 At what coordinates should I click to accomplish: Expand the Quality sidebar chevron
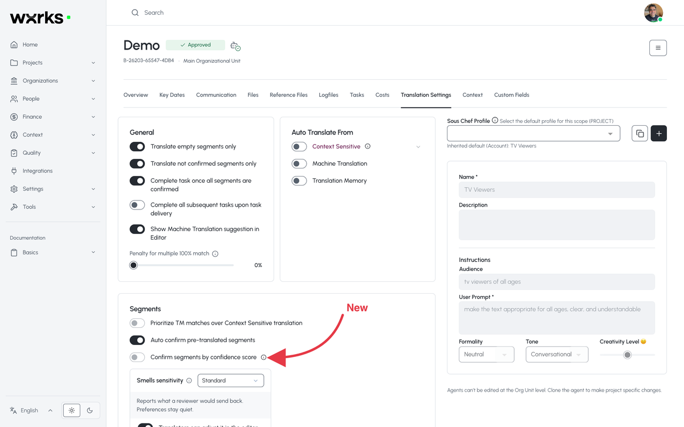(93, 153)
